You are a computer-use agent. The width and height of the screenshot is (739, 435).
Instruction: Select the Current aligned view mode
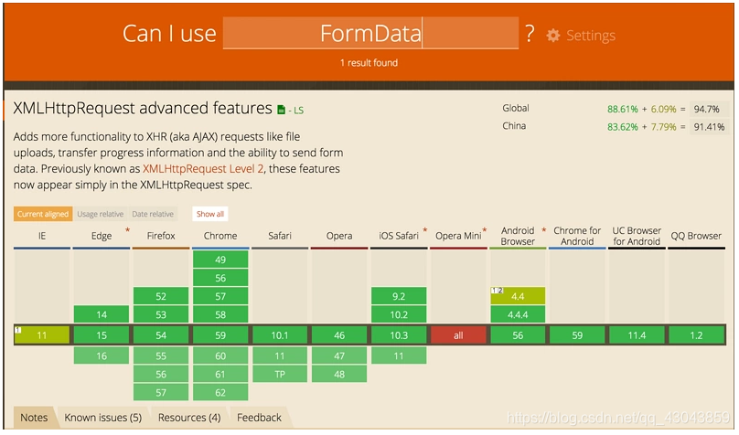click(x=43, y=214)
